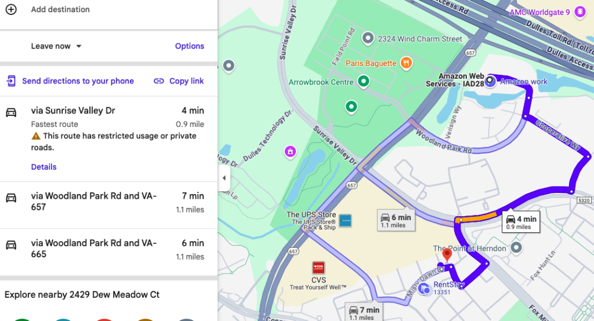Click the Add destination plus icon
The image size is (594, 321).
(x=11, y=9)
